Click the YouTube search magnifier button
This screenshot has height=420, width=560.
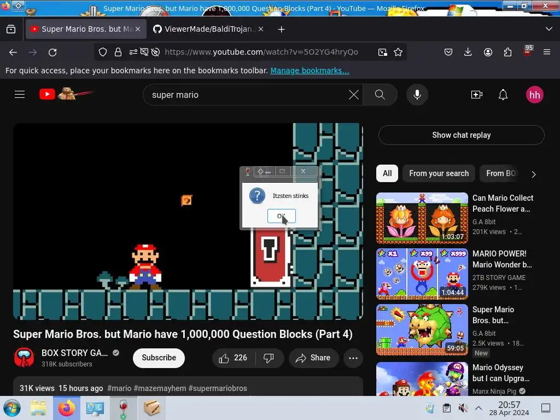coord(380,95)
